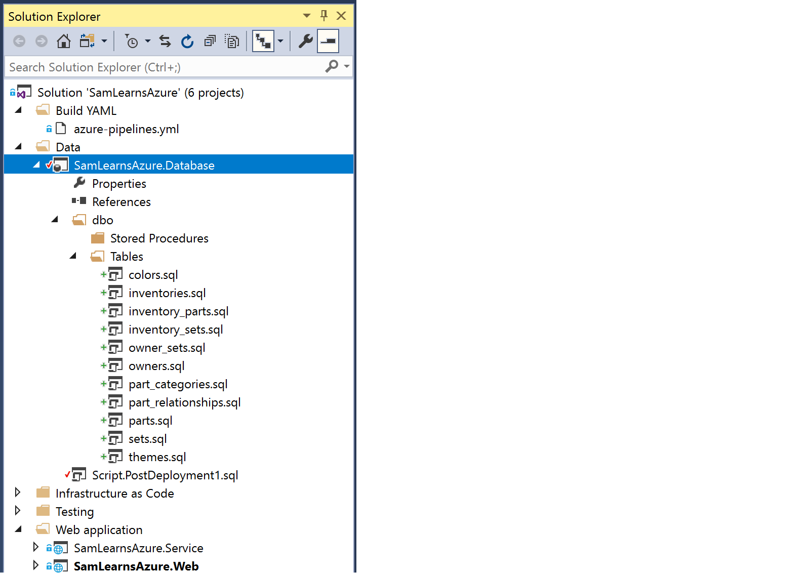Open Properties via the wrench toolbar icon

pos(305,41)
